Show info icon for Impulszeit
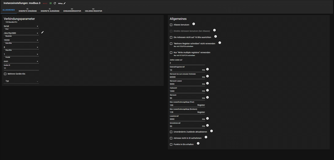The height and width of the screenshot is (160, 334). [x=207, y=90]
